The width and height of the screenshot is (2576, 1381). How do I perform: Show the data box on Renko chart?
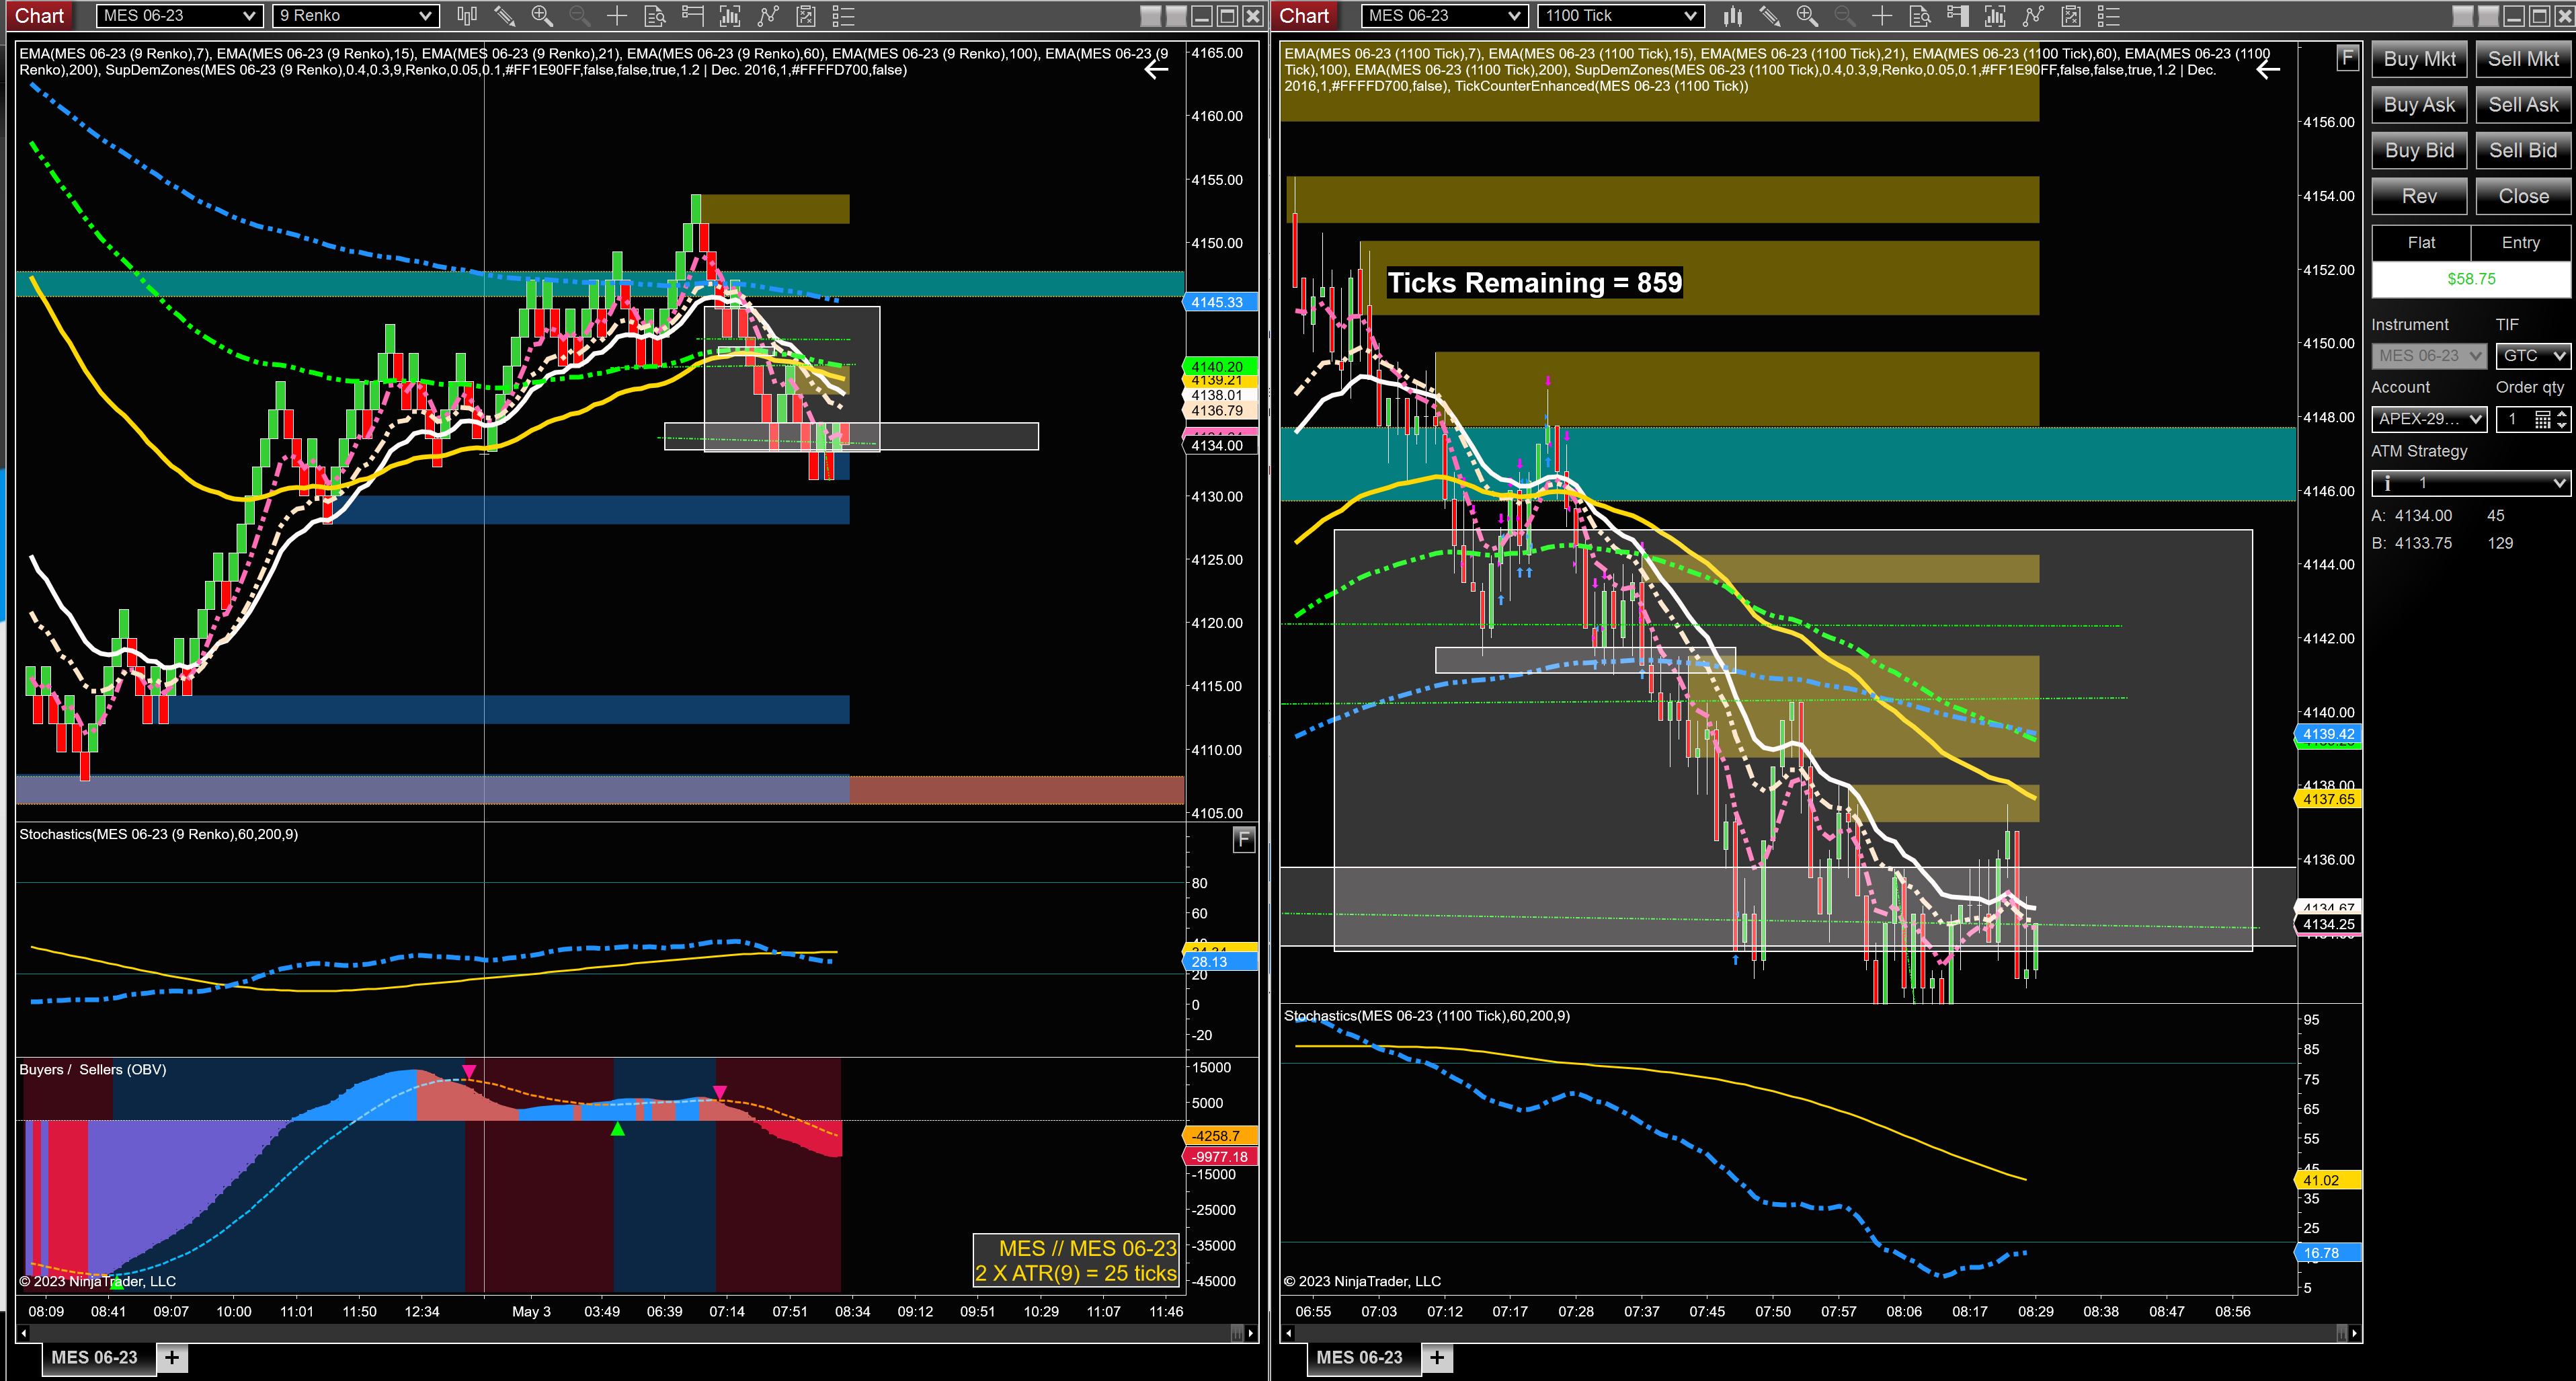tap(655, 15)
